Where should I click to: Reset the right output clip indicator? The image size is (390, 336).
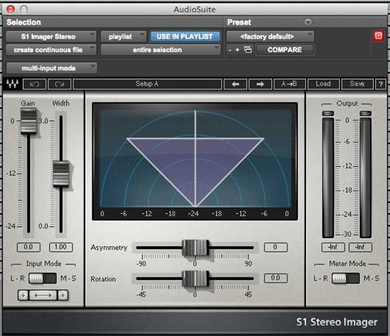click(x=365, y=114)
